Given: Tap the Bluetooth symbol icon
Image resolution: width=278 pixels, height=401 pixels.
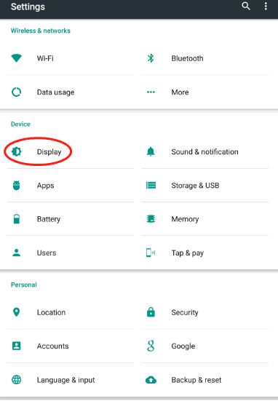Looking at the screenshot, I should tap(151, 58).
